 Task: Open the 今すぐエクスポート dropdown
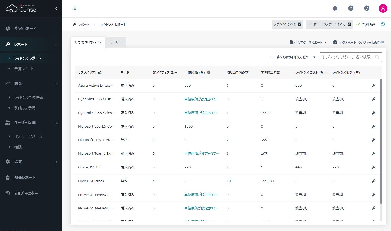coord(309,42)
